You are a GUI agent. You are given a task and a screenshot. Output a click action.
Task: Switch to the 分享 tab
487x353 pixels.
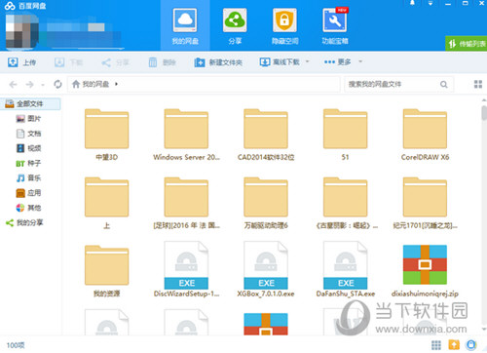[235, 25]
